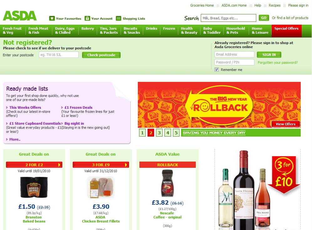Focus the Email Address field

click(x=234, y=54)
